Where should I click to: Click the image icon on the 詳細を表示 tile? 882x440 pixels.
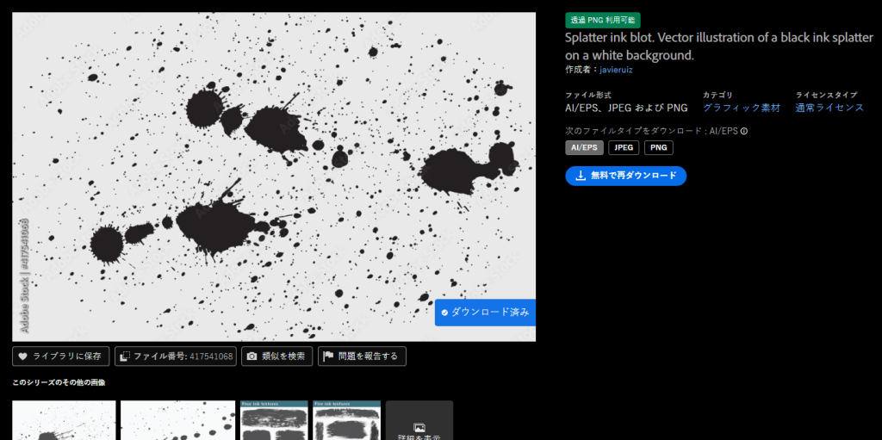[x=419, y=427]
